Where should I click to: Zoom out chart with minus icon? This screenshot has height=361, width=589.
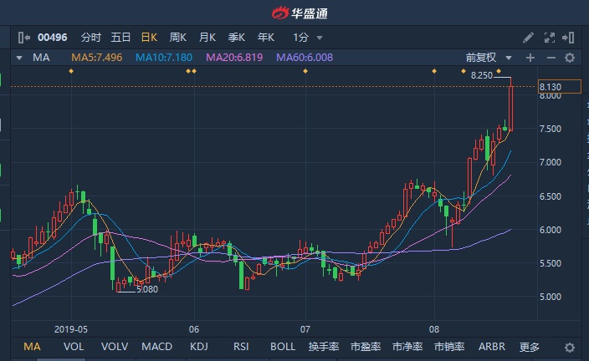click(x=551, y=58)
